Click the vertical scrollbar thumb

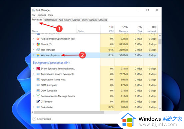160,42
